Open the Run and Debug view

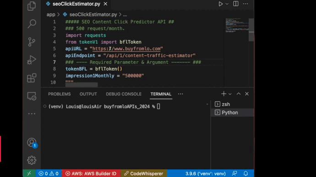point(32,60)
